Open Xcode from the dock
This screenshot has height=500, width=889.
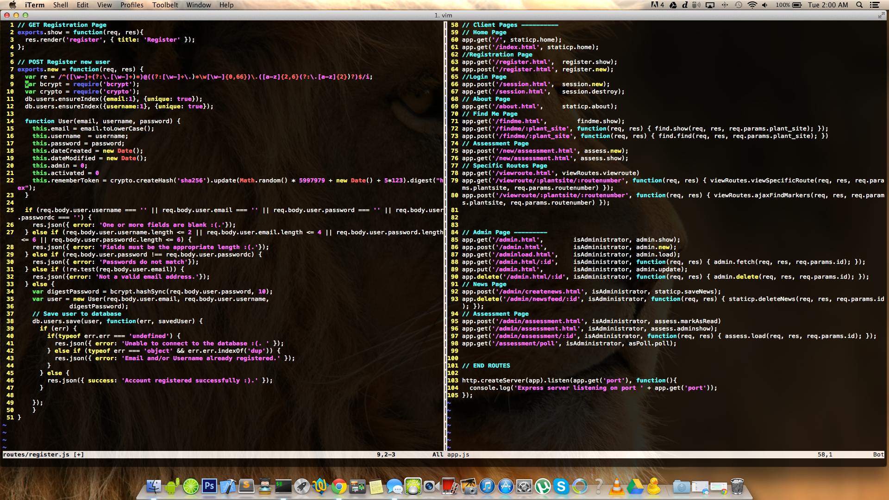pos(228,486)
